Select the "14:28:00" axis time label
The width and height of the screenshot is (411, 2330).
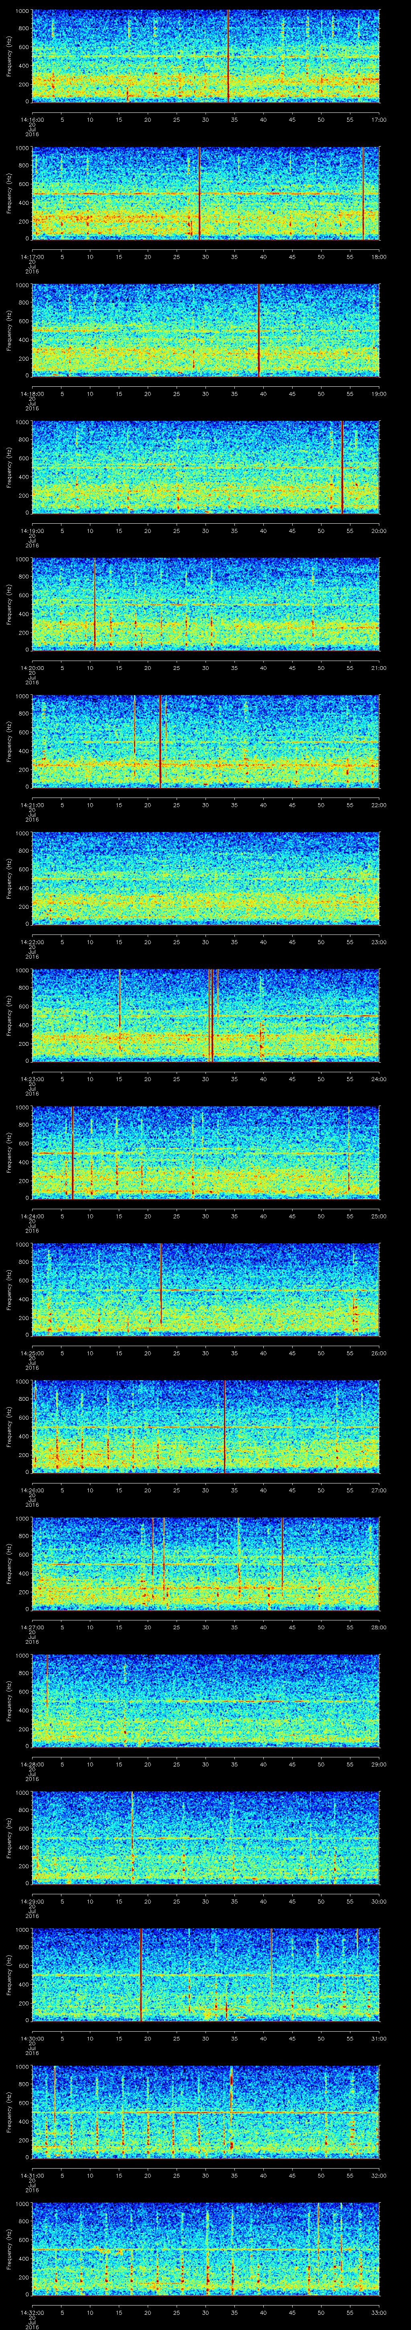32,1764
